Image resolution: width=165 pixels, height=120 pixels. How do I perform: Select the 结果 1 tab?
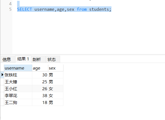point(23,59)
